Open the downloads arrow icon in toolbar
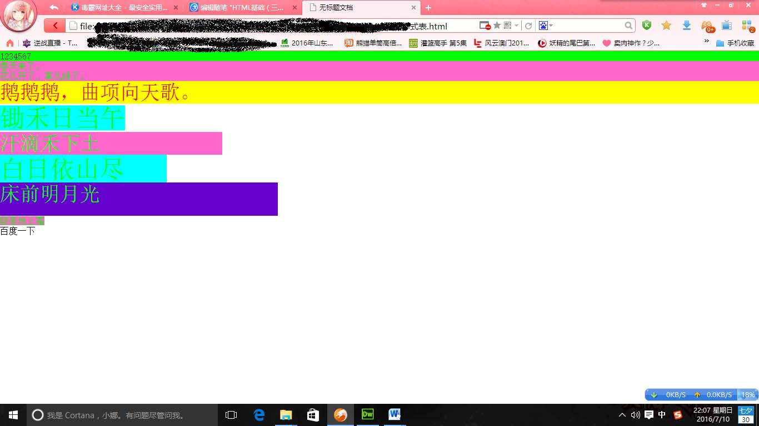 [x=686, y=26]
